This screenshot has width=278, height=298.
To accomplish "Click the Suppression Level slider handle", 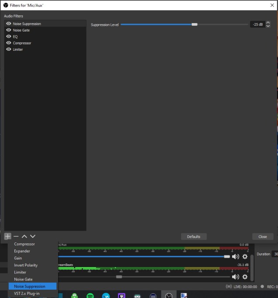I will click(x=195, y=25).
